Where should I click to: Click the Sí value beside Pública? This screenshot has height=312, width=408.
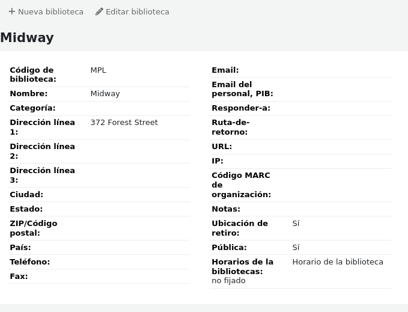coord(296,248)
